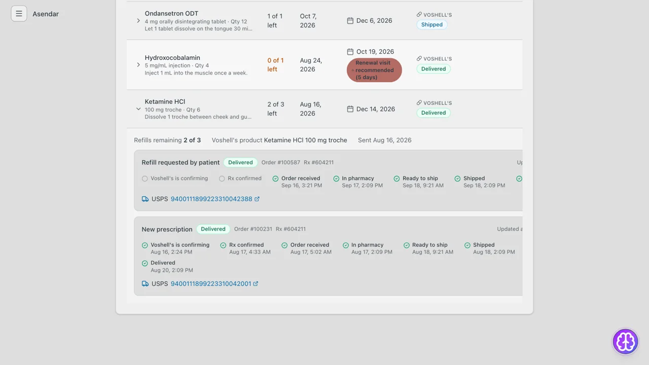Click the check icon for Delivered Aug 20
Image resolution: width=649 pixels, height=365 pixels.
145,263
